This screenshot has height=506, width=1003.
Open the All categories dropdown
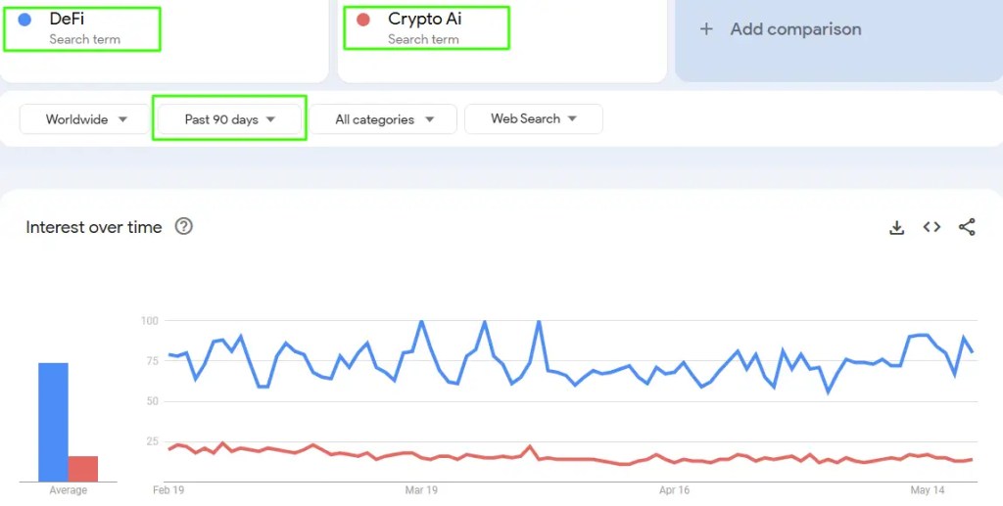click(x=384, y=119)
